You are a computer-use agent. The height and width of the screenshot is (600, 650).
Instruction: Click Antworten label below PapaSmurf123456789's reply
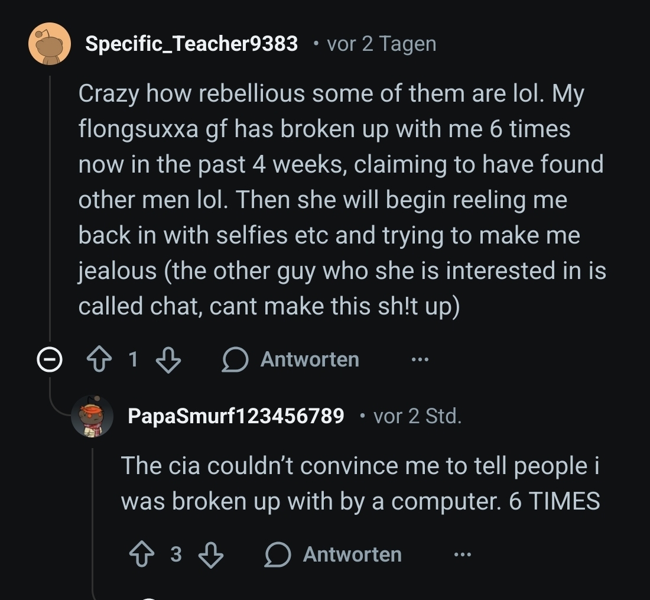pos(352,554)
